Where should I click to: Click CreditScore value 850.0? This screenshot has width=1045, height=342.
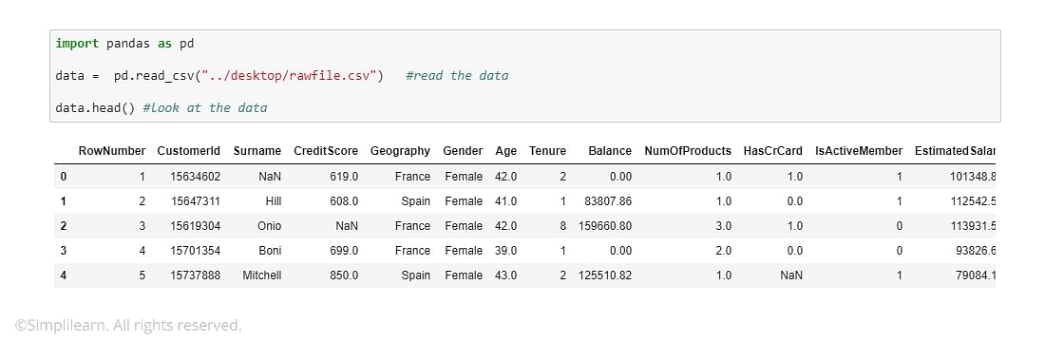coord(344,275)
